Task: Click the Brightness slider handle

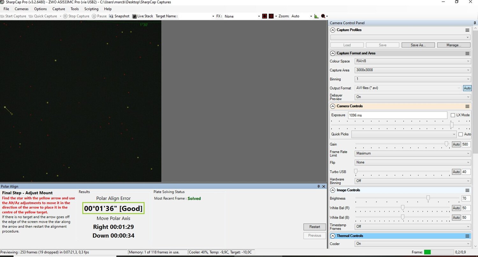Action: click(x=428, y=198)
